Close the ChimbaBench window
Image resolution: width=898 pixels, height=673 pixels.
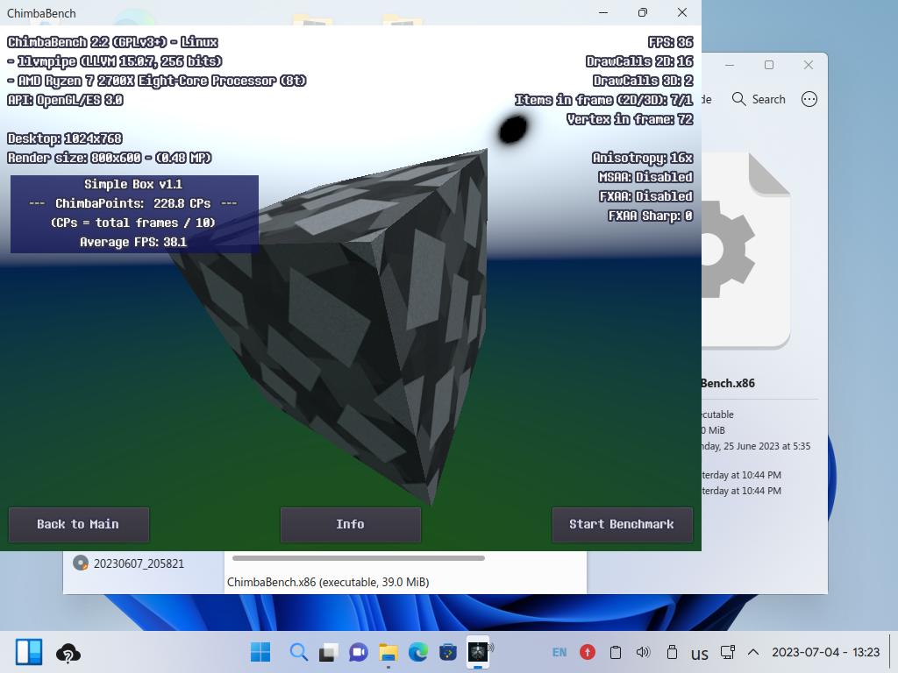click(682, 12)
